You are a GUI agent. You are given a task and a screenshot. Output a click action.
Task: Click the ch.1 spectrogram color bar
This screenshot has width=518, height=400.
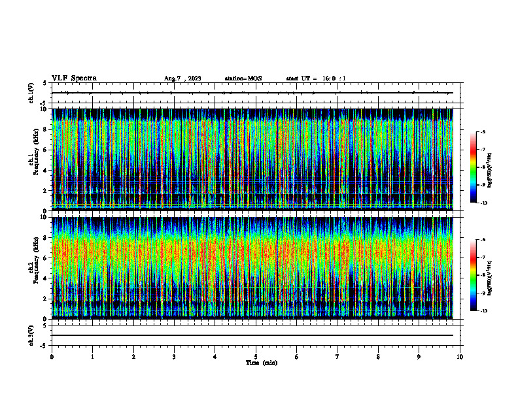(x=473, y=167)
